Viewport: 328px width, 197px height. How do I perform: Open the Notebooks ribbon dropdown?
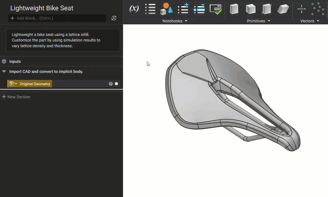(175, 21)
